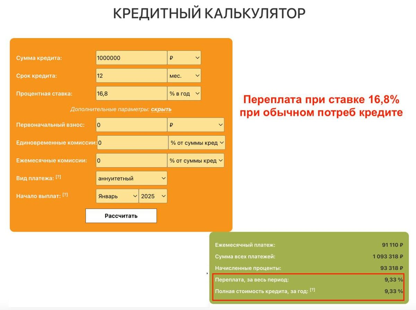The width and height of the screenshot is (416, 310).
Task: Click the 'КРЕДИТНЫЙ КАЛЬКУЛЯТОР' heading
Action: pos(209,14)
